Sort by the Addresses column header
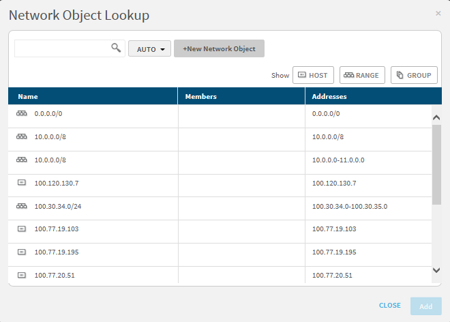The width and height of the screenshot is (450, 322). [x=329, y=97]
